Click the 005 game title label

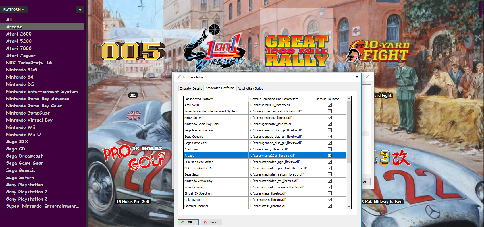click(x=133, y=95)
